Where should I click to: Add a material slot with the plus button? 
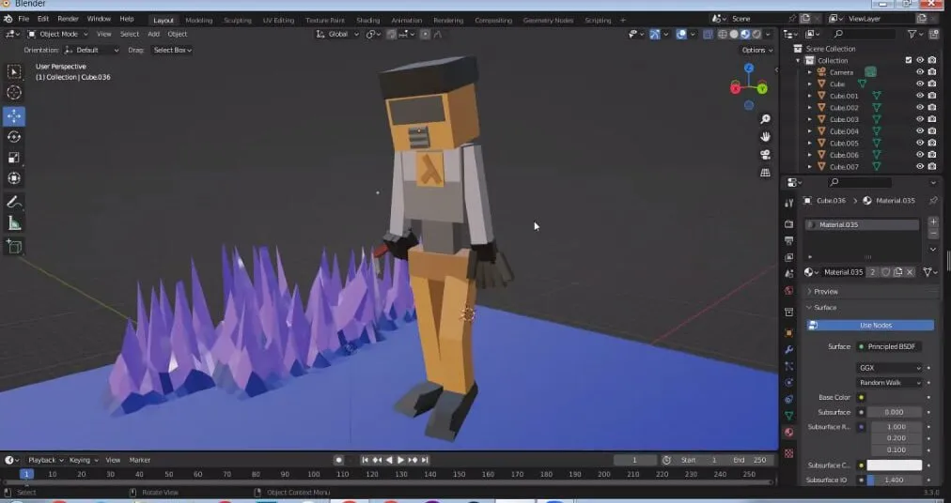pyautogui.click(x=933, y=222)
